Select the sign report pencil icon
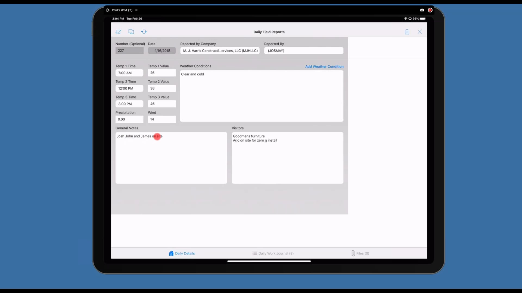 point(118,31)
